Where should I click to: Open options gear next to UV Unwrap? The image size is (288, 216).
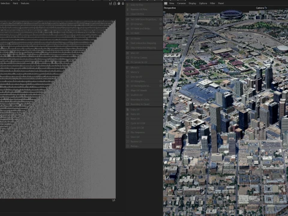coord(161,24)
